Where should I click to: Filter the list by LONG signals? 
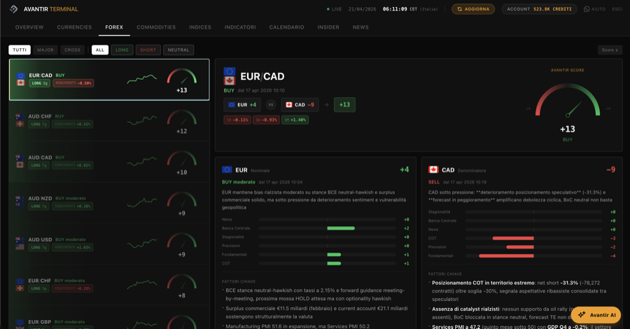(x=122, y=50)
